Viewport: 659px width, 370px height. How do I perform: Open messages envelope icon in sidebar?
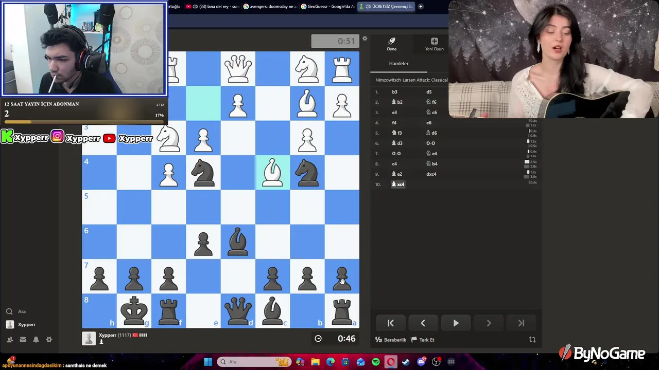click(23, 340)
